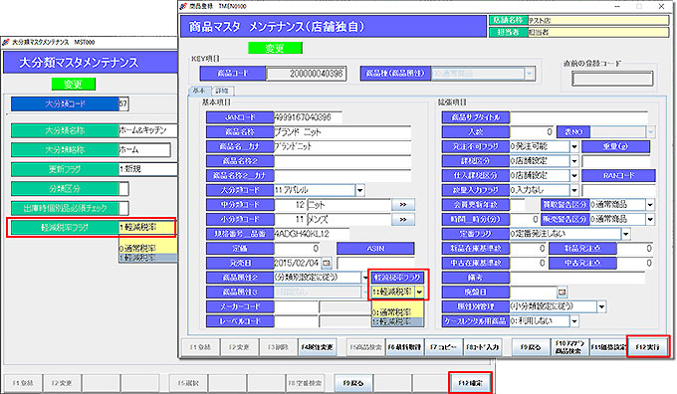This screenshot has width=677, height=394.
Task: Choose 1:軽減税率 in product window dropdown list
Action: point(397,322)
